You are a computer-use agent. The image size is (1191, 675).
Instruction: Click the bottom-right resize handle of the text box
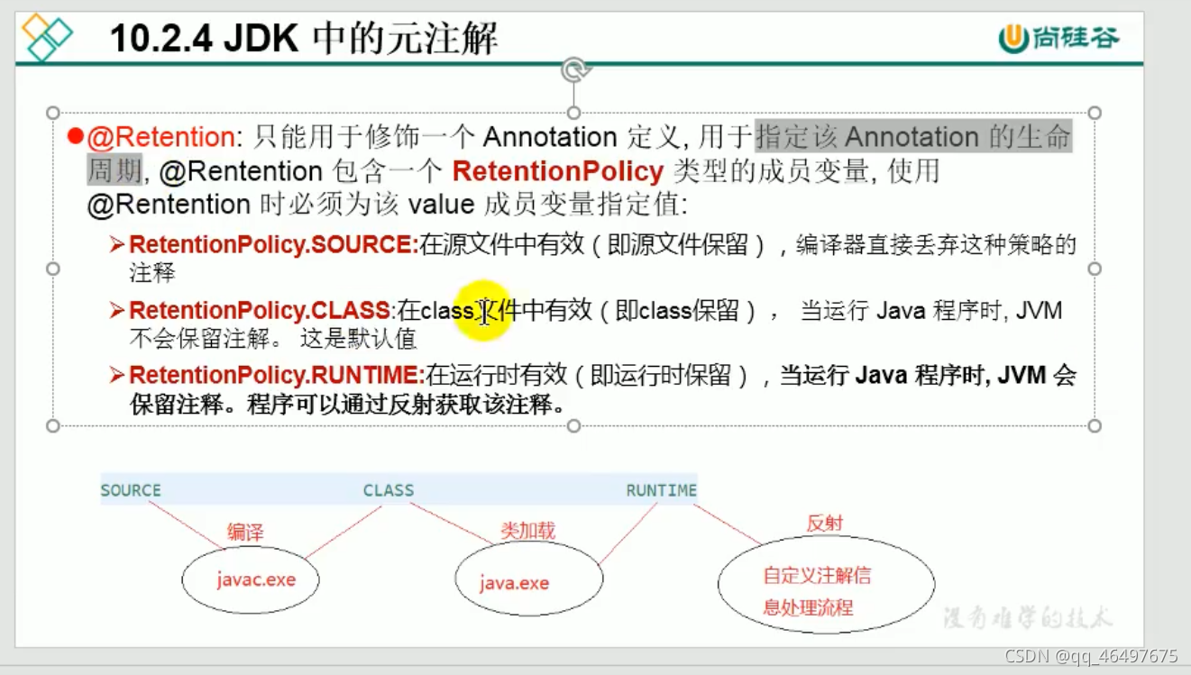coord(1095,425)
